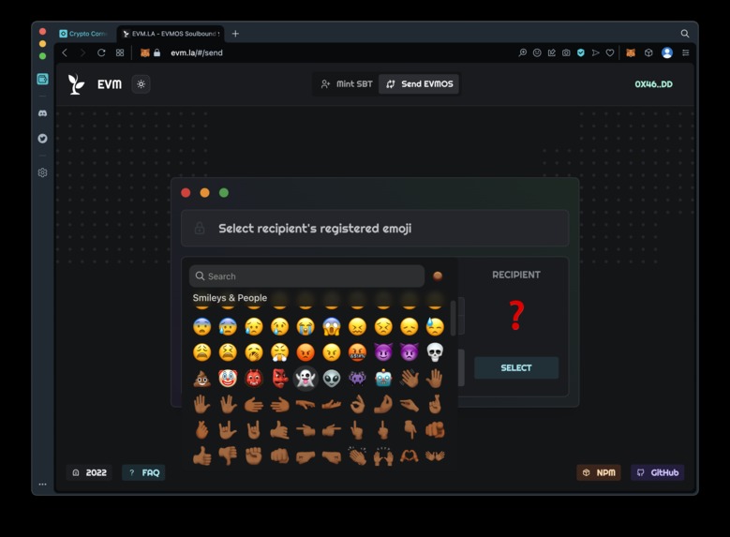Choose the call me hand emoji
The image size is (730, 537).
[280, 430]
